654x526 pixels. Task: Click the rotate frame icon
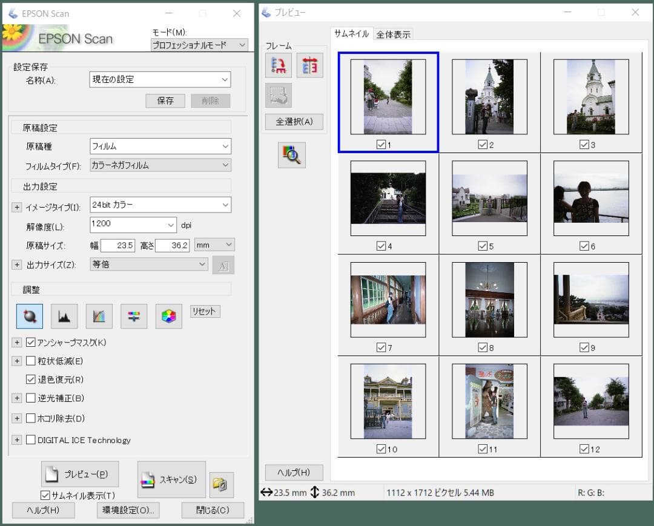pyautogui.click(x=279, y=65)
